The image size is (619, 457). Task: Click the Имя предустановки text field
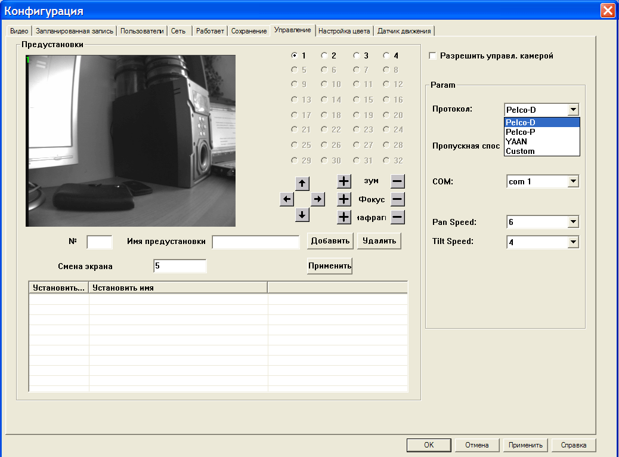[x=256, y=242]
